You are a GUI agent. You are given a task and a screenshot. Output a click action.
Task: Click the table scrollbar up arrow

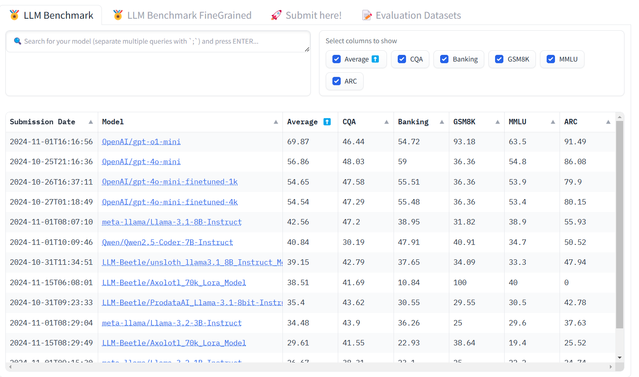coord(620,117)
